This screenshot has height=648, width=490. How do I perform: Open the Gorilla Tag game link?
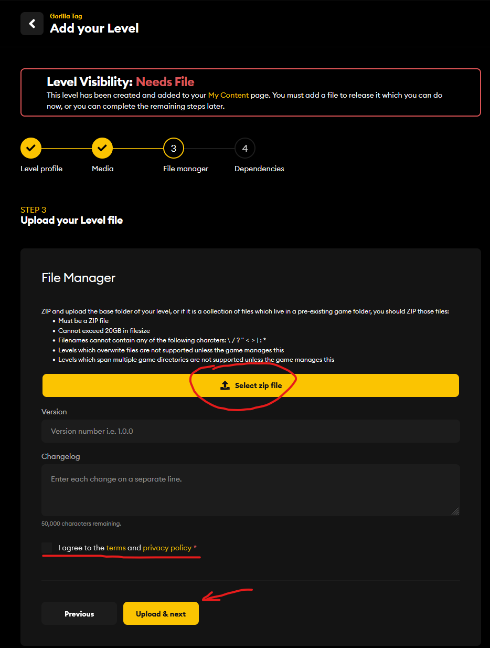click(x=66, y=16)
